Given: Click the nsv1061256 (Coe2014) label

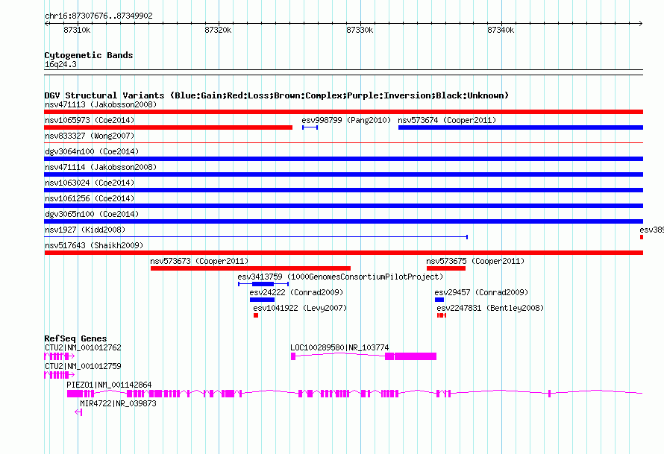Looking at the screenshot, I should 90,198.
